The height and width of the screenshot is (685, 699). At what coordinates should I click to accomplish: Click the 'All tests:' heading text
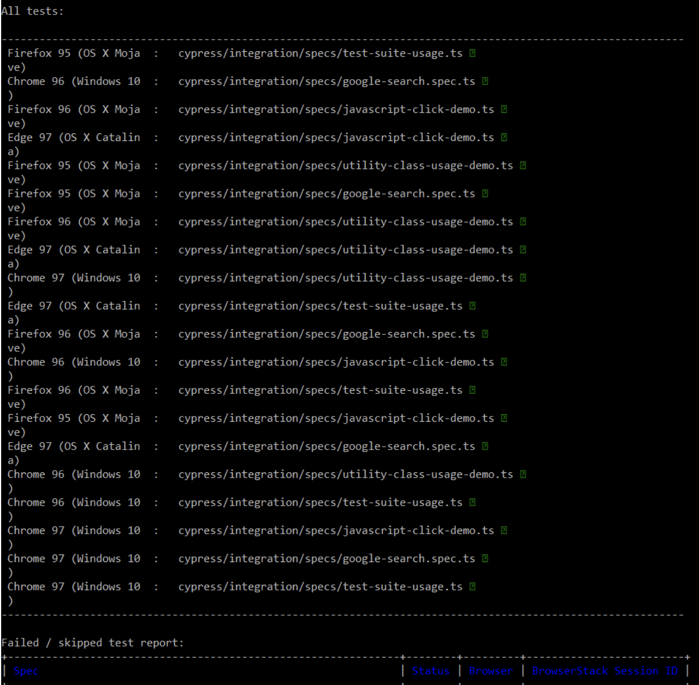33,11
